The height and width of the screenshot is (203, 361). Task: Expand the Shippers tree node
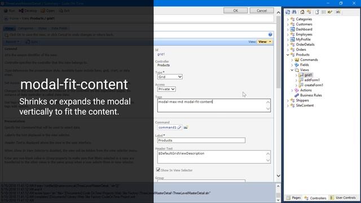click(x=288, y=100)
